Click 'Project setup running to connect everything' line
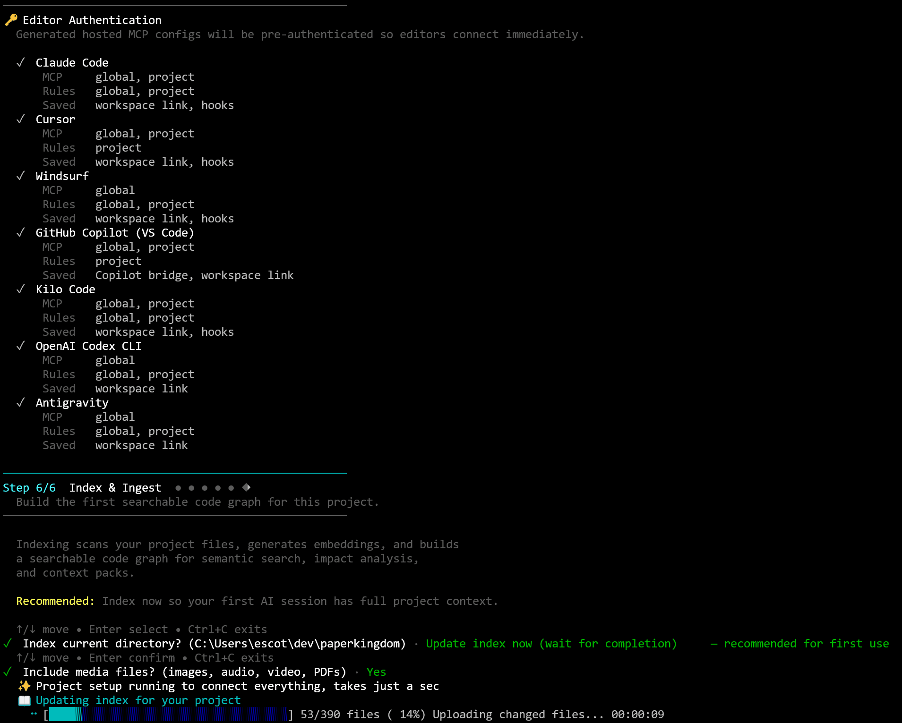902x723 pixels. [238, 686]
